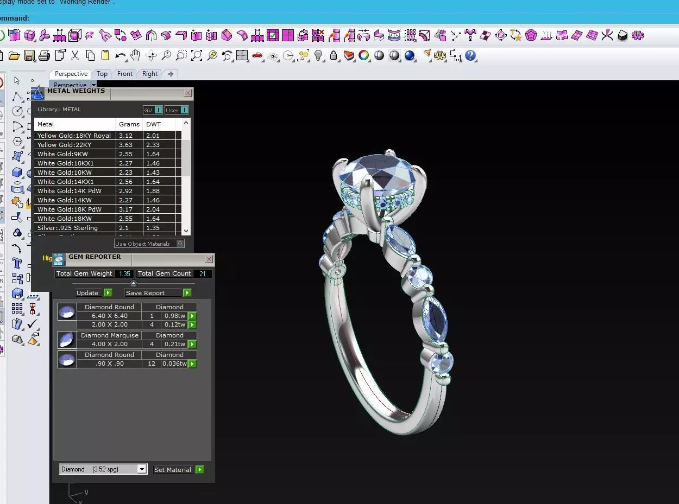Screen dimensions: 679x504
Task: Click the light bulb icon
Action: tap(318, 55)
